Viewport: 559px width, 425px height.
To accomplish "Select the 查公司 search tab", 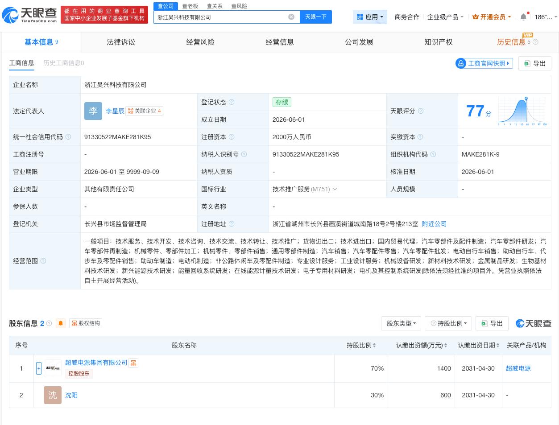I will pyautogui.click(x=166, y=6).
